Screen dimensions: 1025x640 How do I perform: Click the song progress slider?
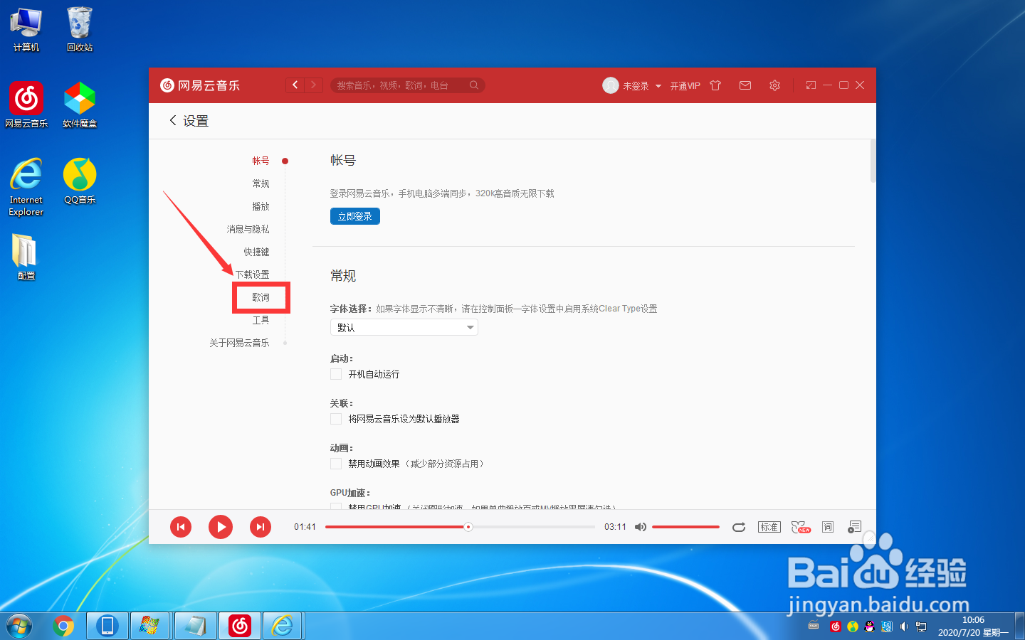click(460, 527)
